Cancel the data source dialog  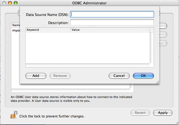(119, 76)
